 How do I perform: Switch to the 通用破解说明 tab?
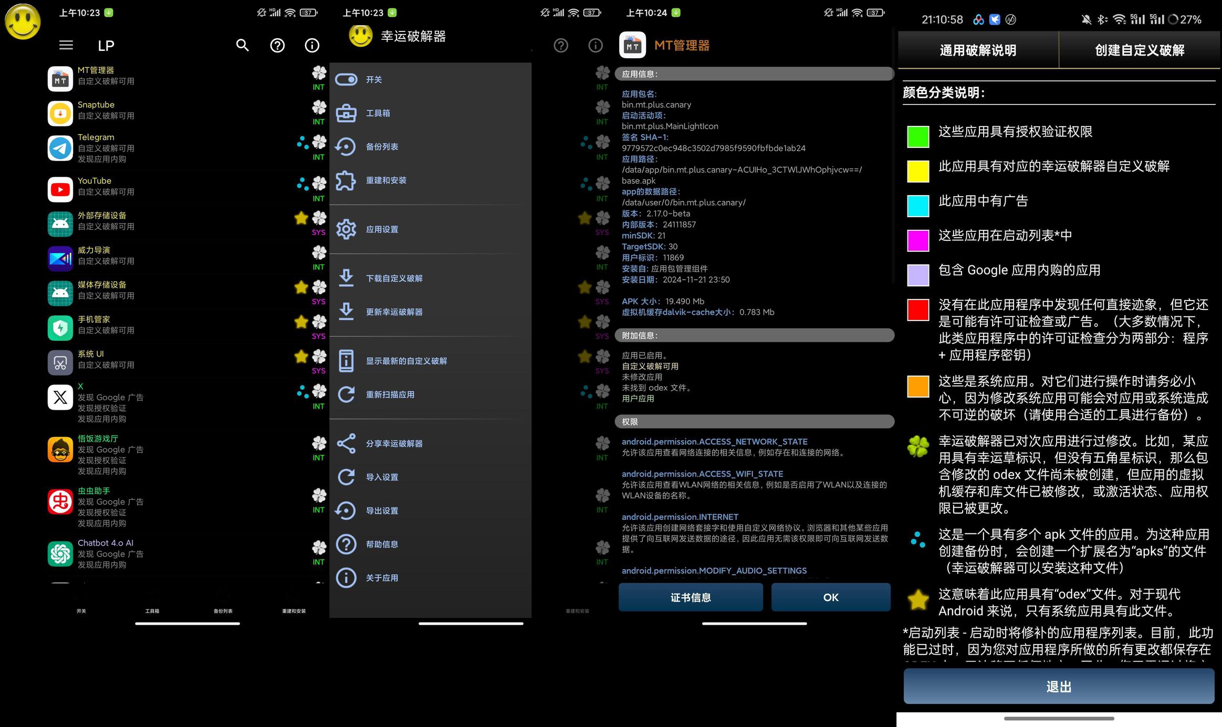click(978, 50)
